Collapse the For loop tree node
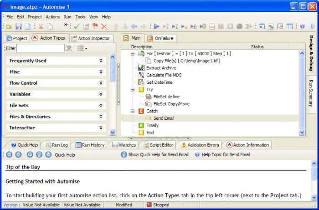Viewport: 319px width, 210px height. click(x=133, y=54)
